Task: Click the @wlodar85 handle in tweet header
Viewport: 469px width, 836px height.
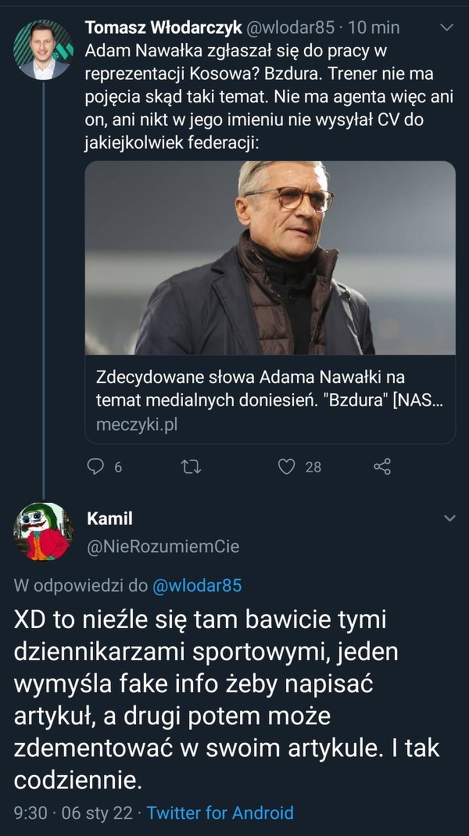Action: (x=291, y=28)
